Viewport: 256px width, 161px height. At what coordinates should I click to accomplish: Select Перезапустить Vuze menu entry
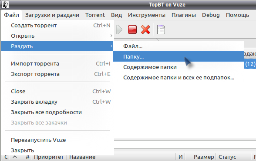click(x=57, y=140)
